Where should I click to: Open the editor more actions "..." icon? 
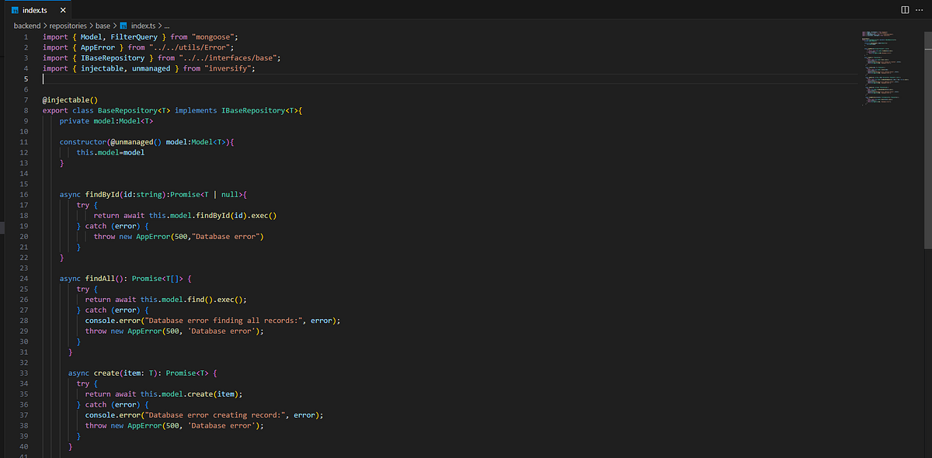click(920, 9)
